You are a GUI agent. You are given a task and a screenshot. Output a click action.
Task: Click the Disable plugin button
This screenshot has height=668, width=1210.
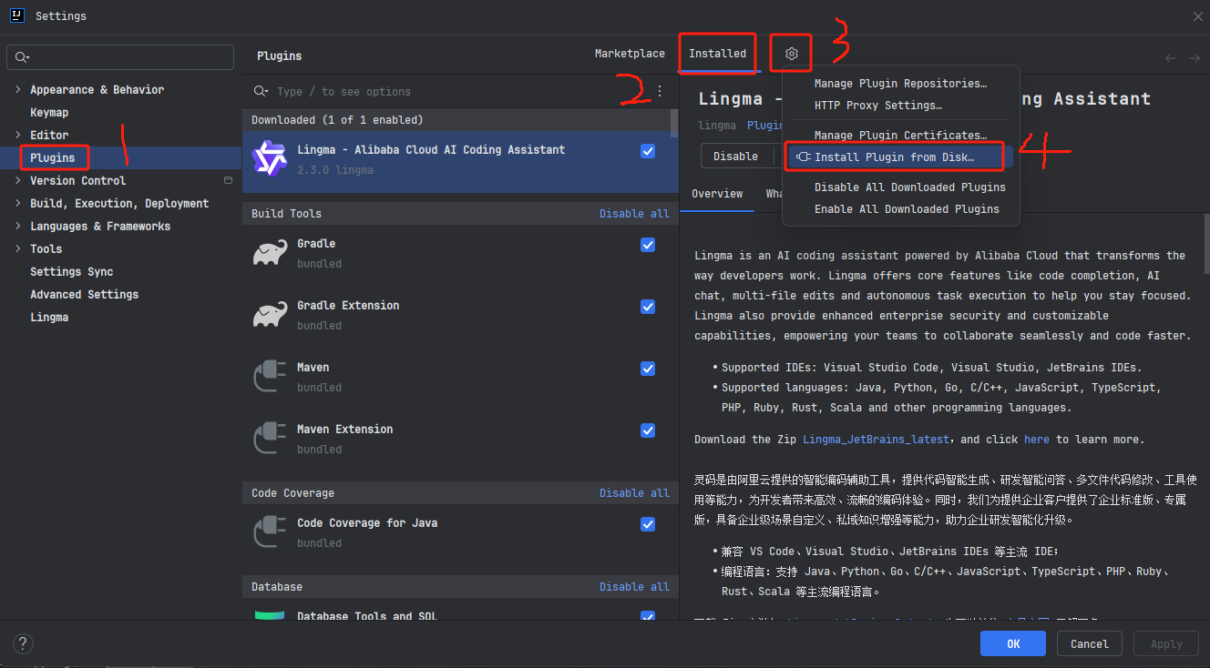coord(736,157)
